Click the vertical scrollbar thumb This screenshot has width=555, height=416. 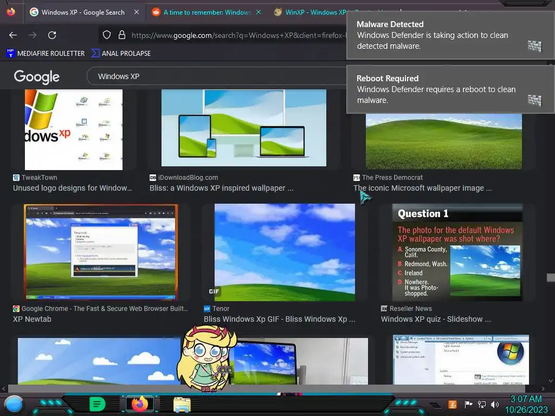(551, 277)
